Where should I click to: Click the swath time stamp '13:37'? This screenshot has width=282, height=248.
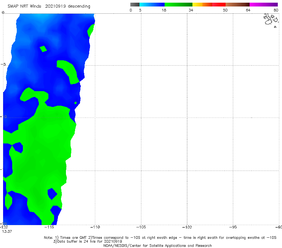pos(7,232)
